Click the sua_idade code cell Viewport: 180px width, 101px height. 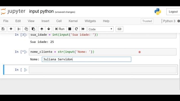point(103,35)
